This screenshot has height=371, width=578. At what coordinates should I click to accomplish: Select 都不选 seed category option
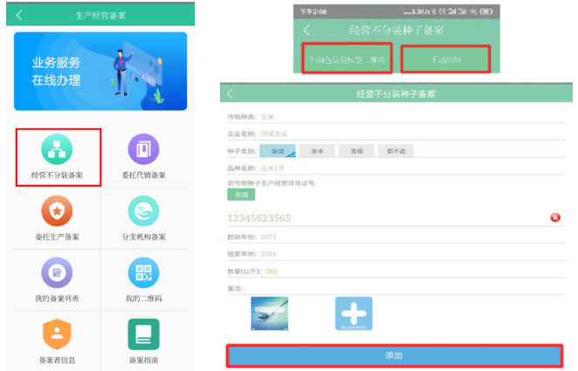[x=395, y=151]
